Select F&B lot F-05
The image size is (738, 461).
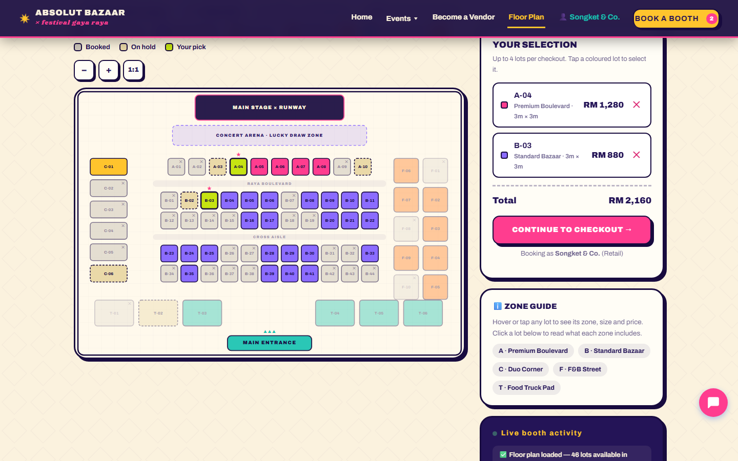coord(435,287)
